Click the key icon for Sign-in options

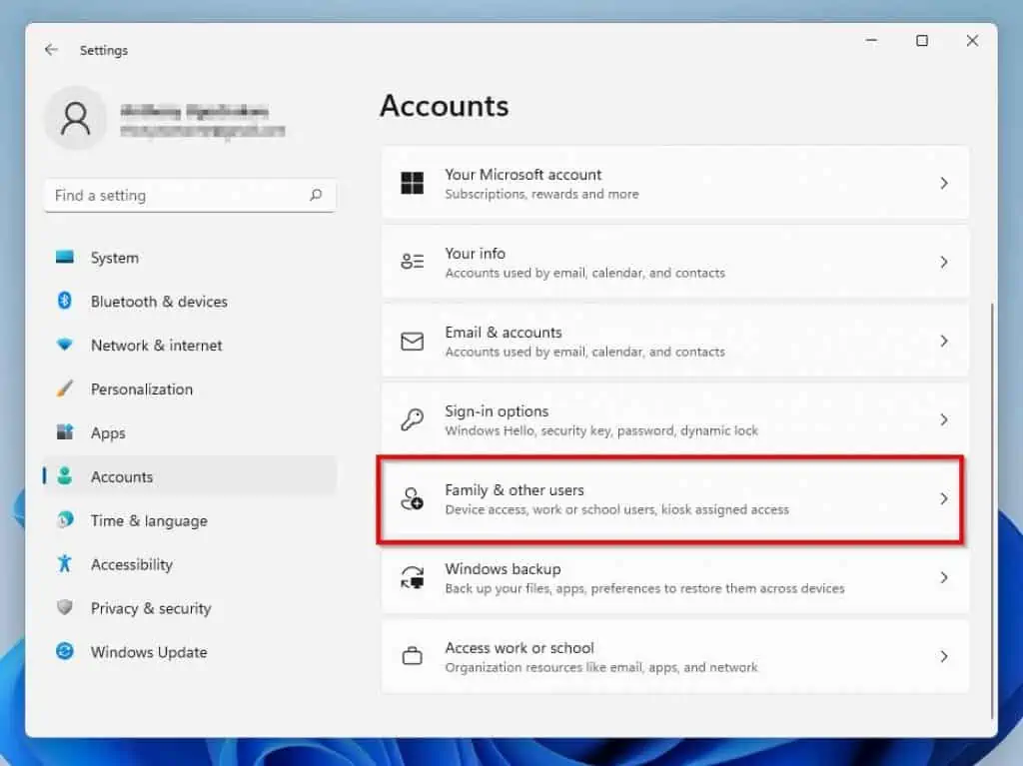[412, 419]
